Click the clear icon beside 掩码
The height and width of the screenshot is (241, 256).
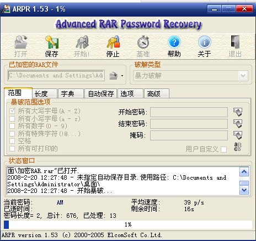coord(238,135)
